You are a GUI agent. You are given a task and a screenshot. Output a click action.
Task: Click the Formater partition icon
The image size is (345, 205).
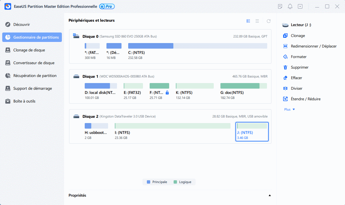(285, 57)
